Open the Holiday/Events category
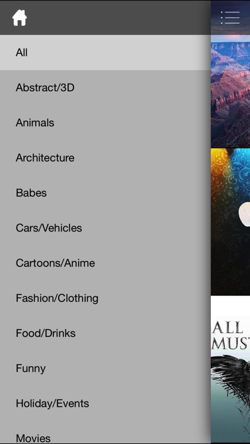Viewport: 250px width, 444px height. tap(105, 404)
